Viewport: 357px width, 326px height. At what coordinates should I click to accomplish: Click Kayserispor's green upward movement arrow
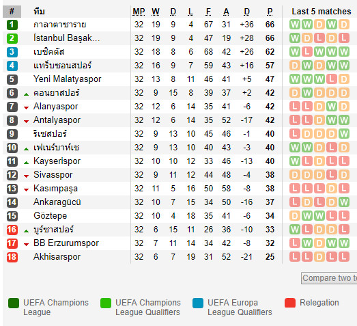point(26,163)
